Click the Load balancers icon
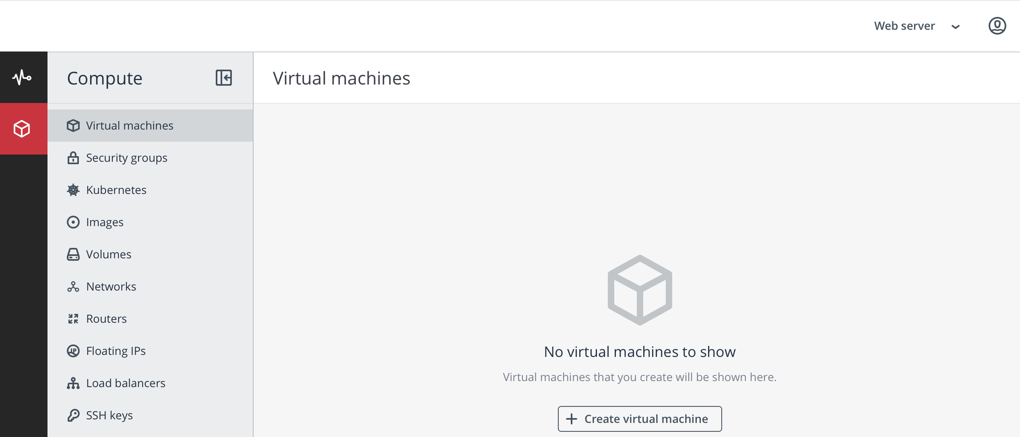The image size is (1020, 437). pos(73,383)
